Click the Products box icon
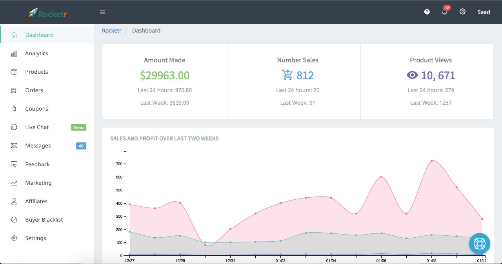The height and width of the screenshot is (264, 502). 14,72
